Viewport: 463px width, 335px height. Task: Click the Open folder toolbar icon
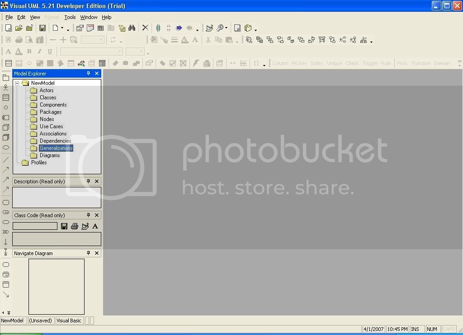19,28
